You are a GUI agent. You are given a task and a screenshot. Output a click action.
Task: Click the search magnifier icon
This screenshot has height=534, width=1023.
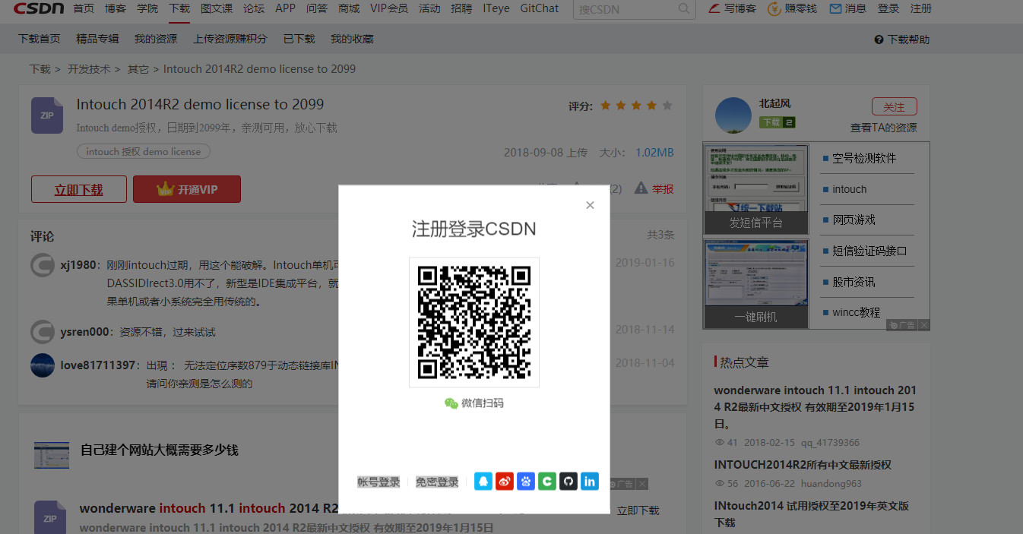click(x=684, y=9)
